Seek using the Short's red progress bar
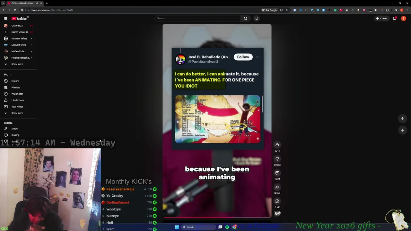The image size is (411, 231). [217, 217]
